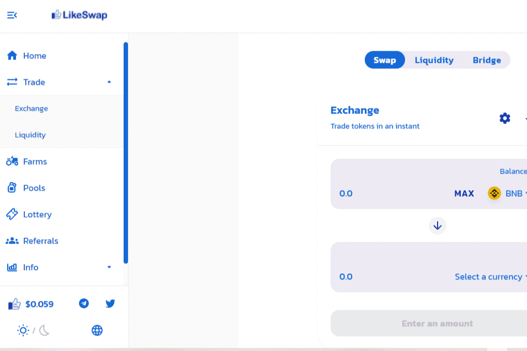Open the Bridge tab
Screen dimensions: 527x351
click(487, 60)
